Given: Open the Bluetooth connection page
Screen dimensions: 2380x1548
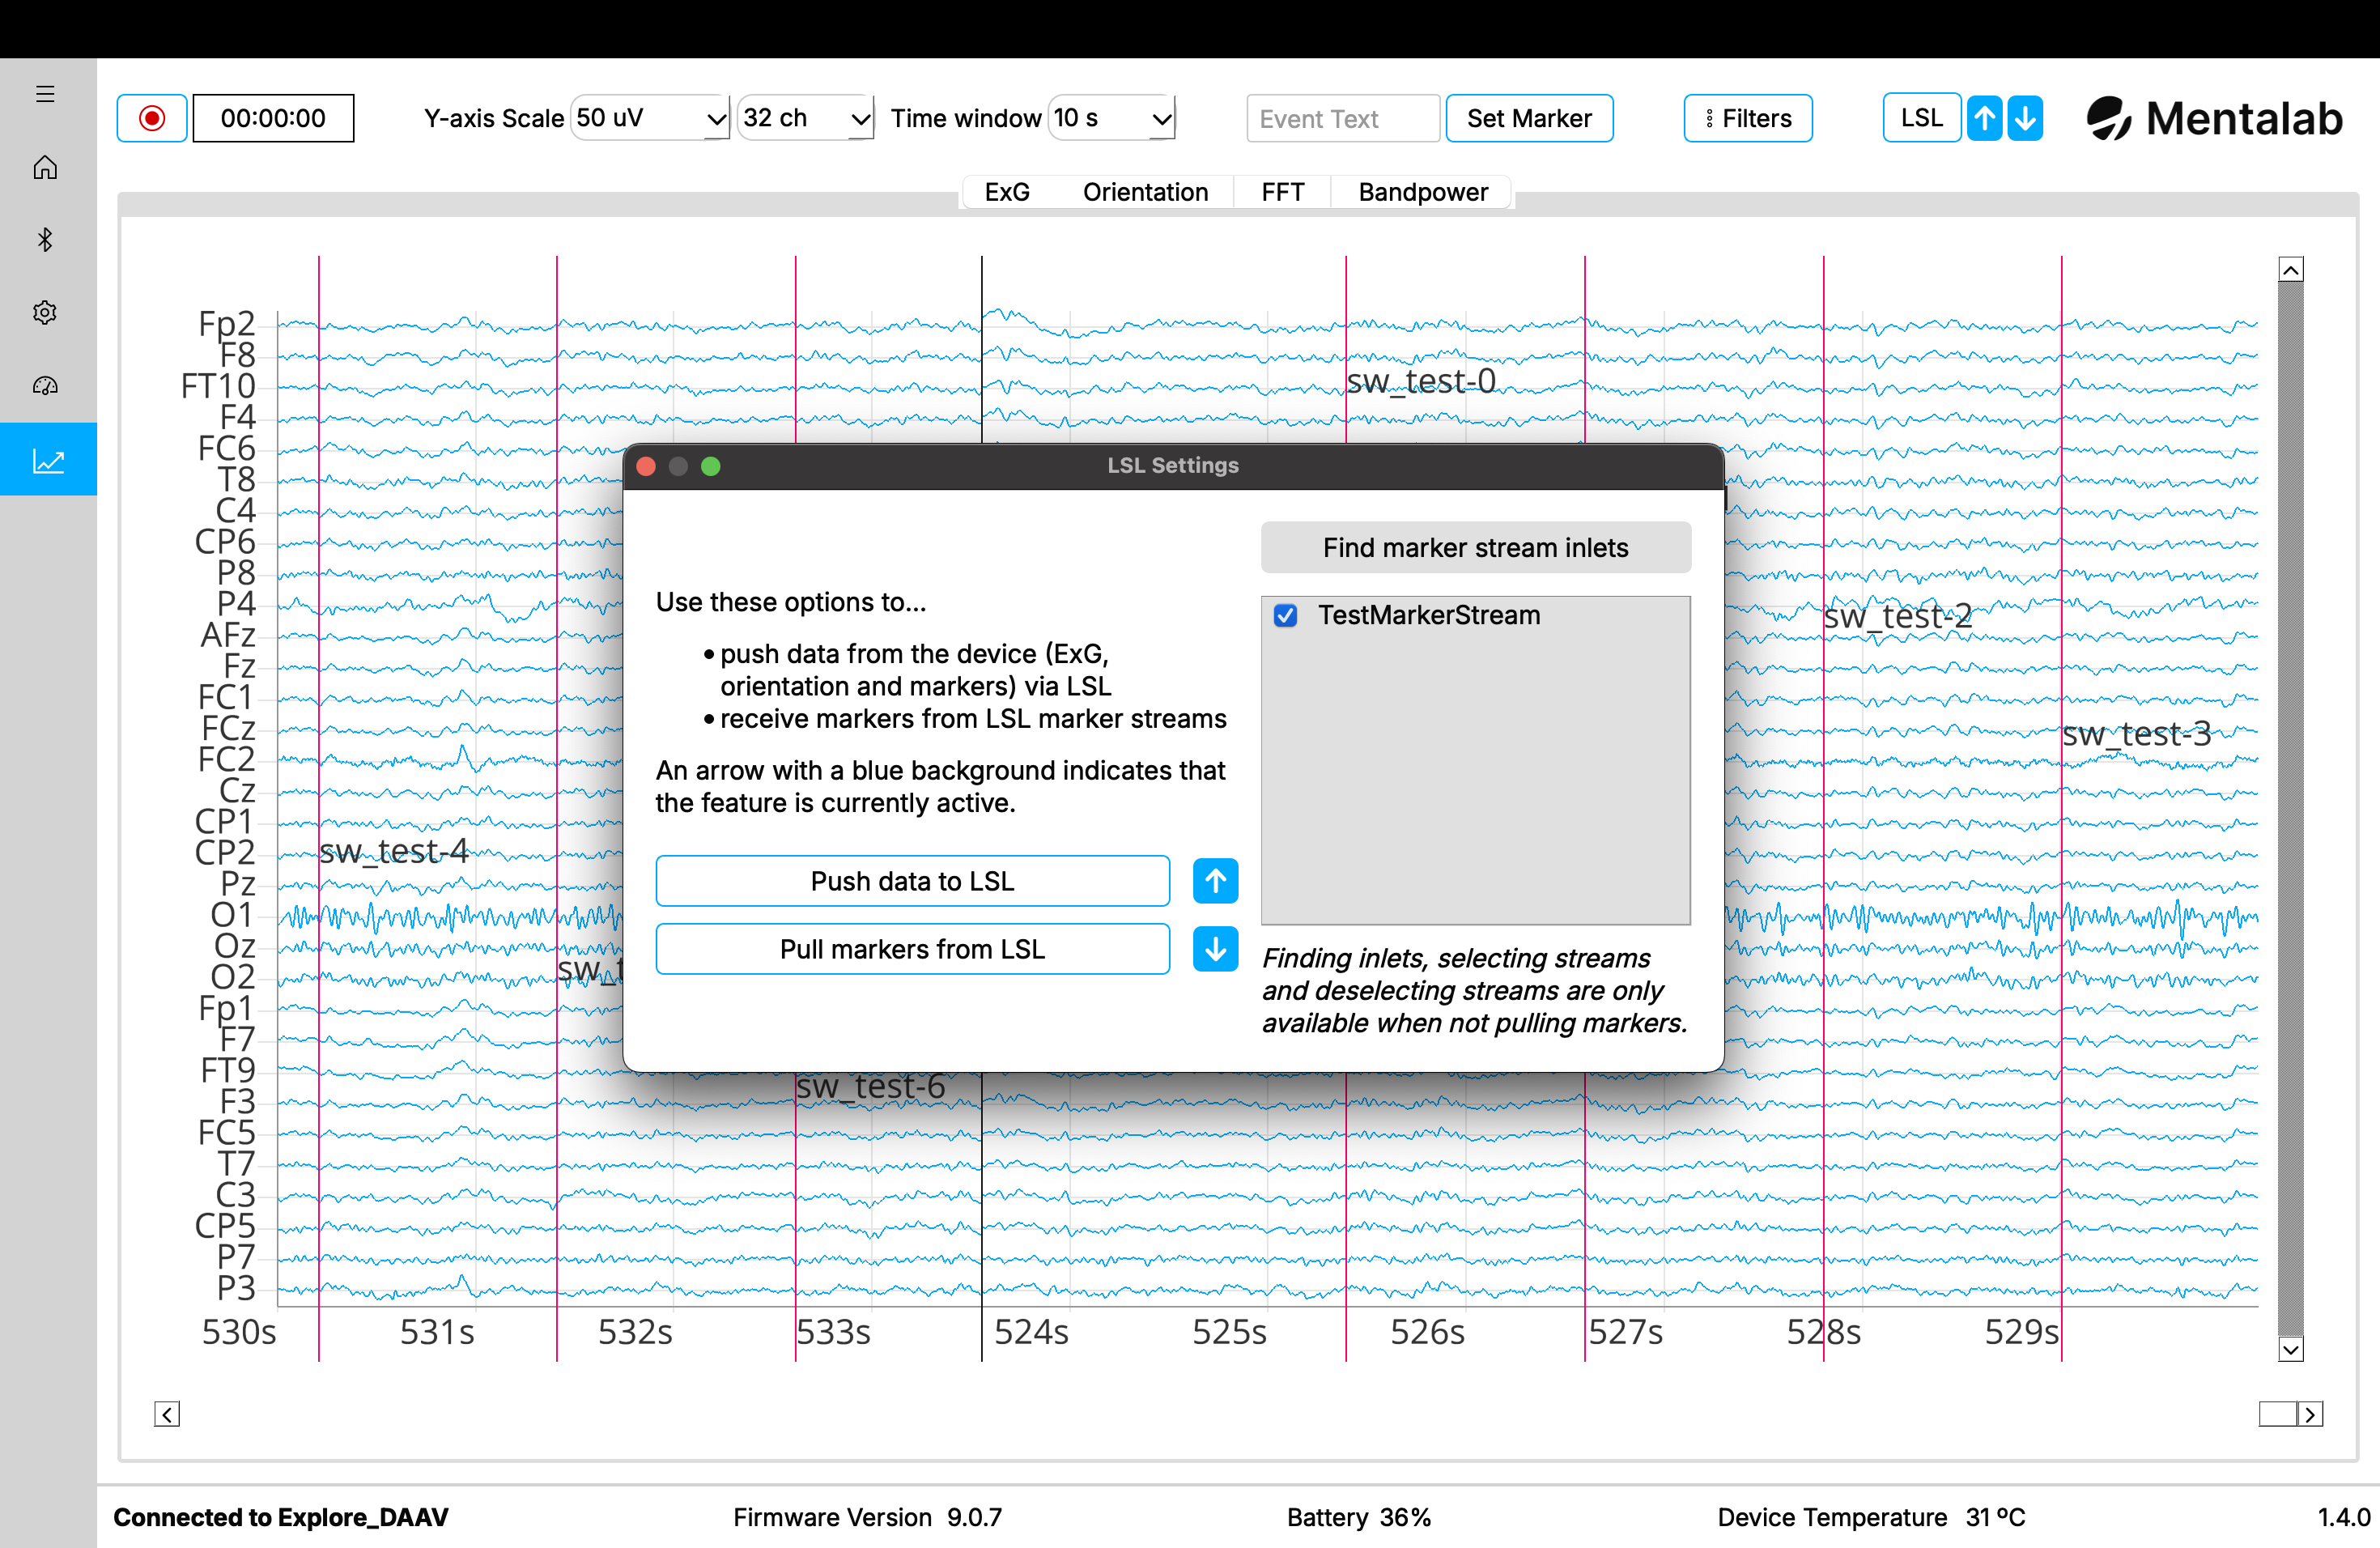Looking at the screenshot, I should click(45, 240).
